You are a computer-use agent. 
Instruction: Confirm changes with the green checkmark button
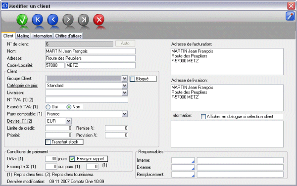click(22, 20)
